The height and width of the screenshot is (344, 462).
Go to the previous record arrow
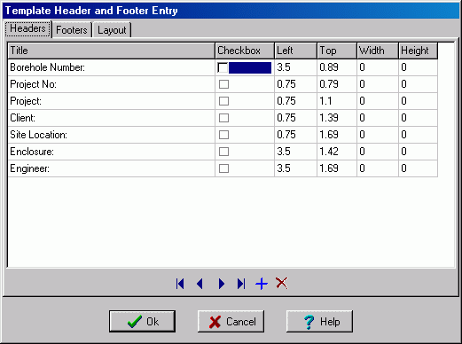pos(200,284)
